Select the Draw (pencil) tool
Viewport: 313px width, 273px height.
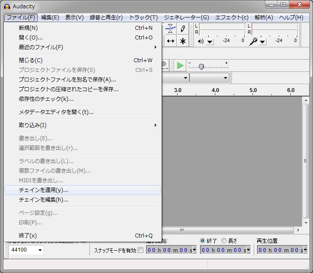tap(183, 28)
